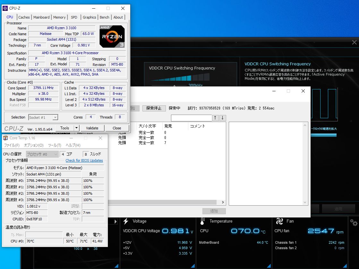Click the CPUID 0x870F10 field
Image resolution: width=359 pixels, height=269 pixels.
[x=36, y=219]
